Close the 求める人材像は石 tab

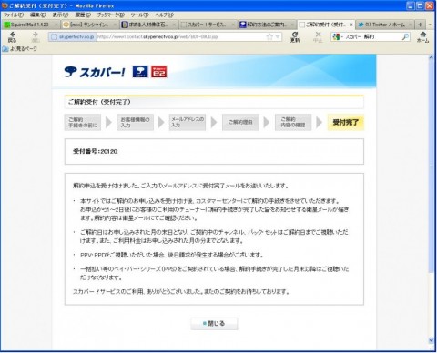[x=174, y=25]
